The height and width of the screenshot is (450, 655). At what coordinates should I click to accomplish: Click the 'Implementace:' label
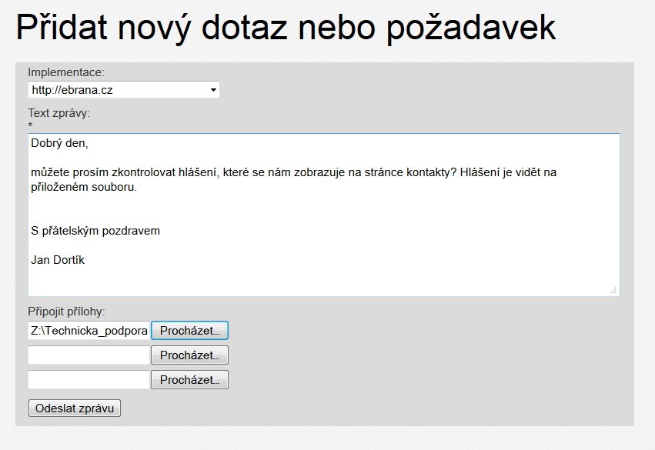pyautogui.click(x=65, y=72)
